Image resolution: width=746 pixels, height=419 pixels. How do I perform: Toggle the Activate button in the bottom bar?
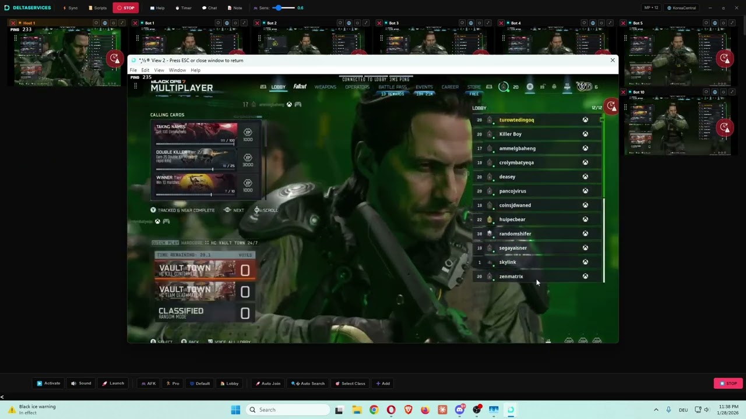49,384
